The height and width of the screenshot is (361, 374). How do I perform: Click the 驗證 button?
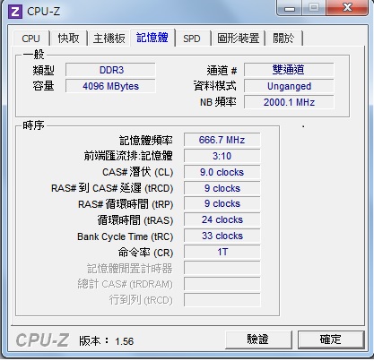point(258,340)
